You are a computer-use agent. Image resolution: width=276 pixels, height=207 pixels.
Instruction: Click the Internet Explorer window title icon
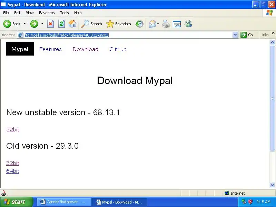[3, 4]
